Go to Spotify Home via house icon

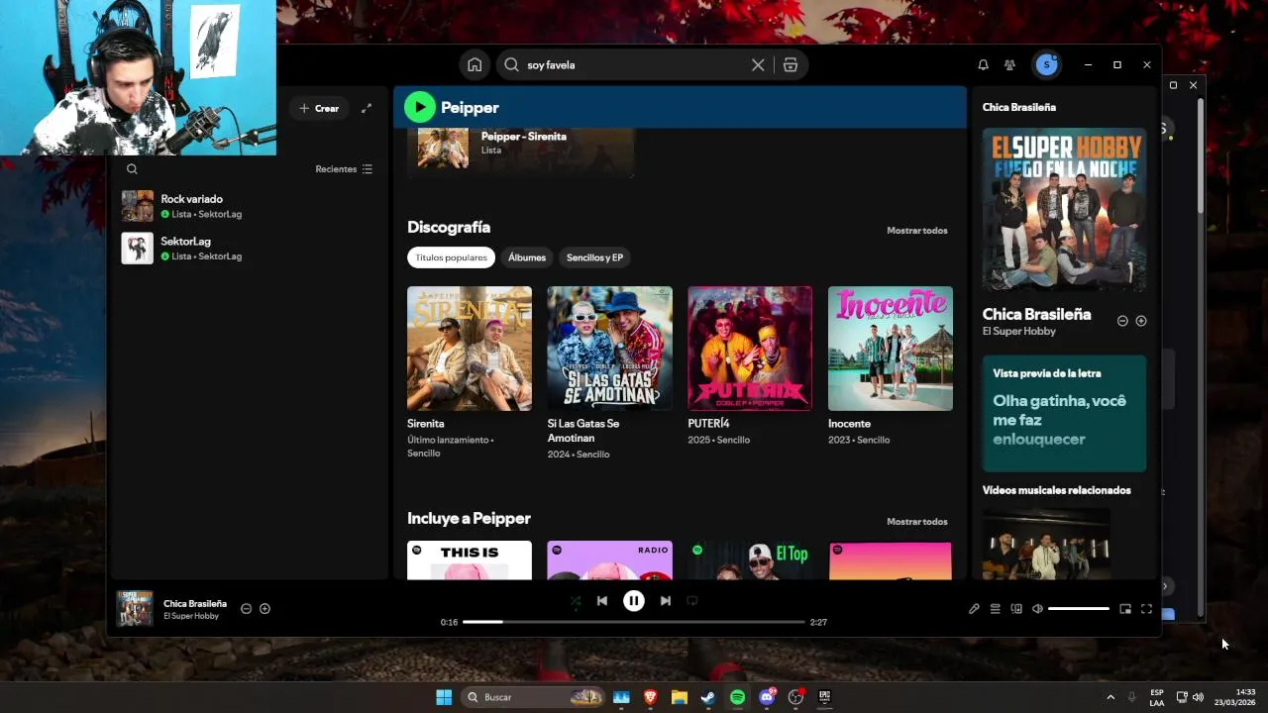point(475,64)
